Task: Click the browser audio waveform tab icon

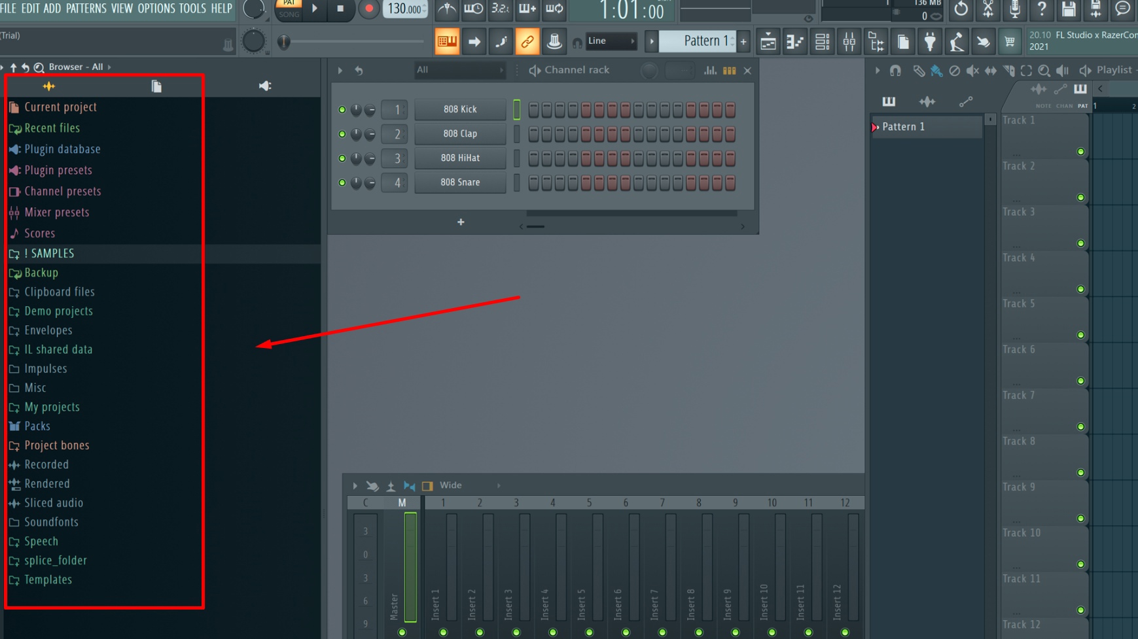Action: [x=48, y=86]
